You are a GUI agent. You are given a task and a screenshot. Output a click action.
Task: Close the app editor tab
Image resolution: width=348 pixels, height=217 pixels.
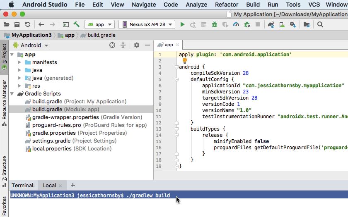177,45
